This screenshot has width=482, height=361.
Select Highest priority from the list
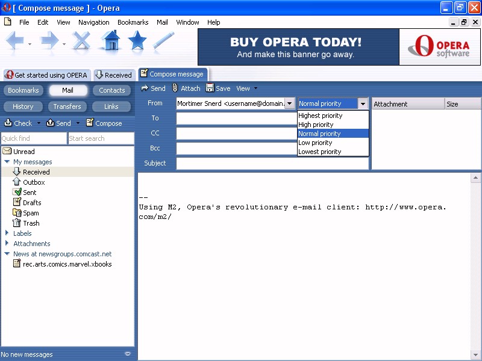(x=321, y=116)
